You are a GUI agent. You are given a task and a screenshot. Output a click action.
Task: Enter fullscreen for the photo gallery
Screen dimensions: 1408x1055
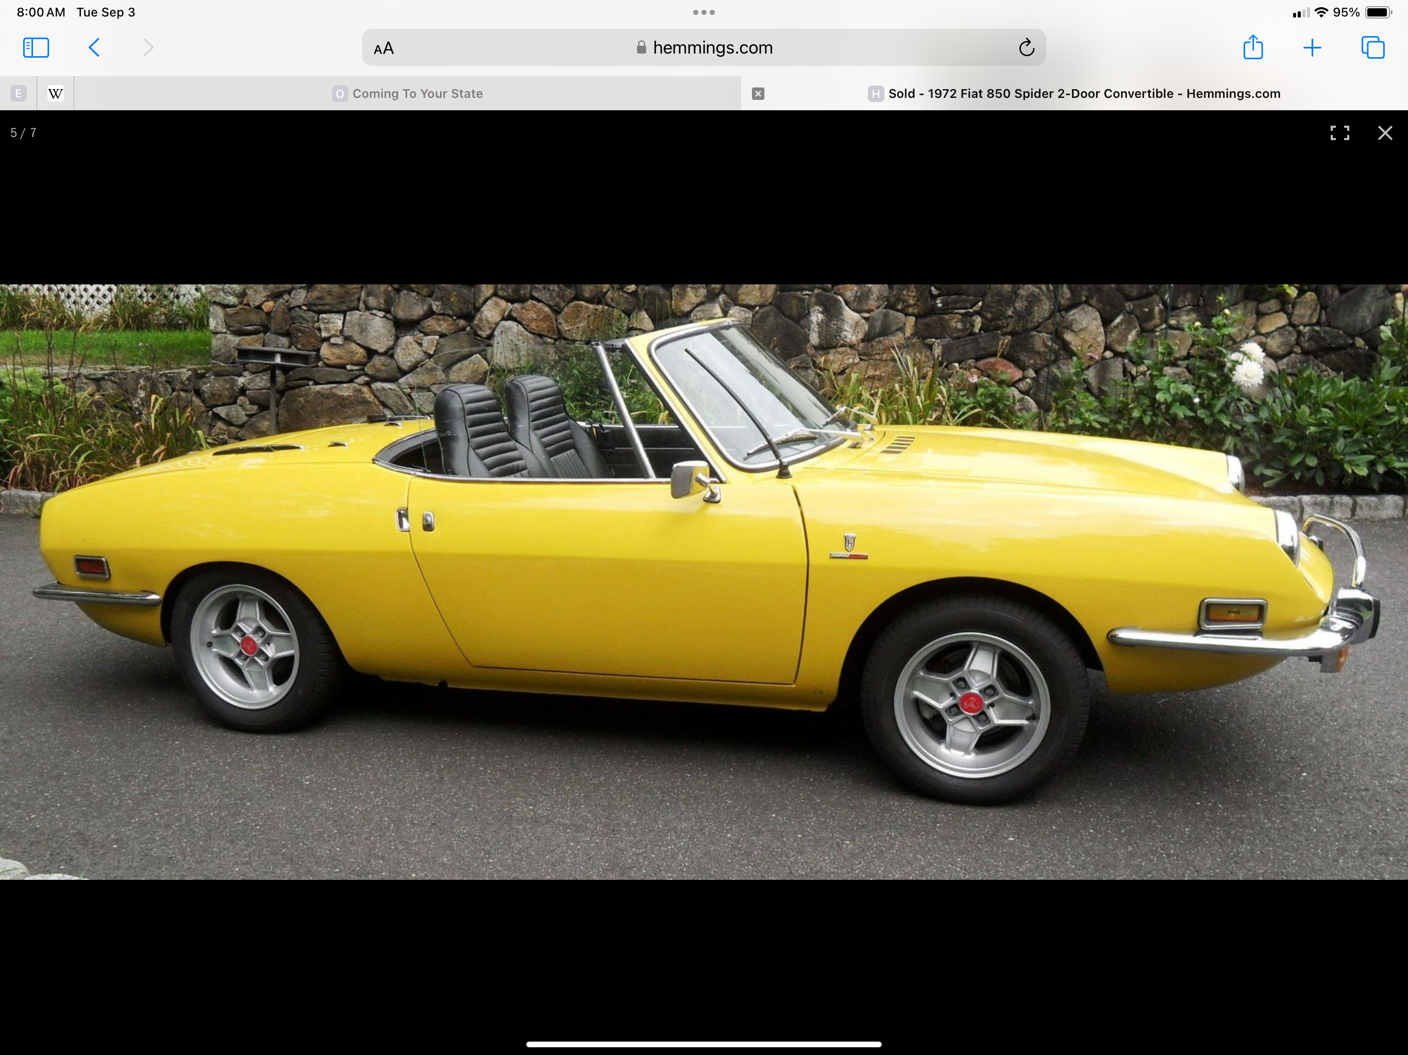click(1339, 132)
